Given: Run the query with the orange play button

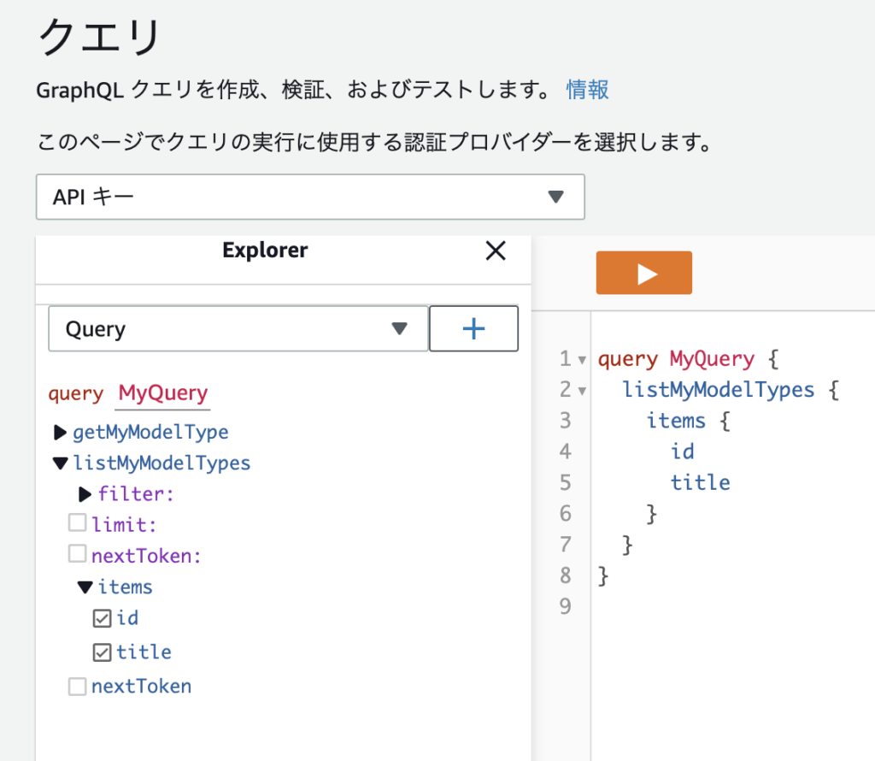Looking at the screenshot, I should click(x=643, y=273).
